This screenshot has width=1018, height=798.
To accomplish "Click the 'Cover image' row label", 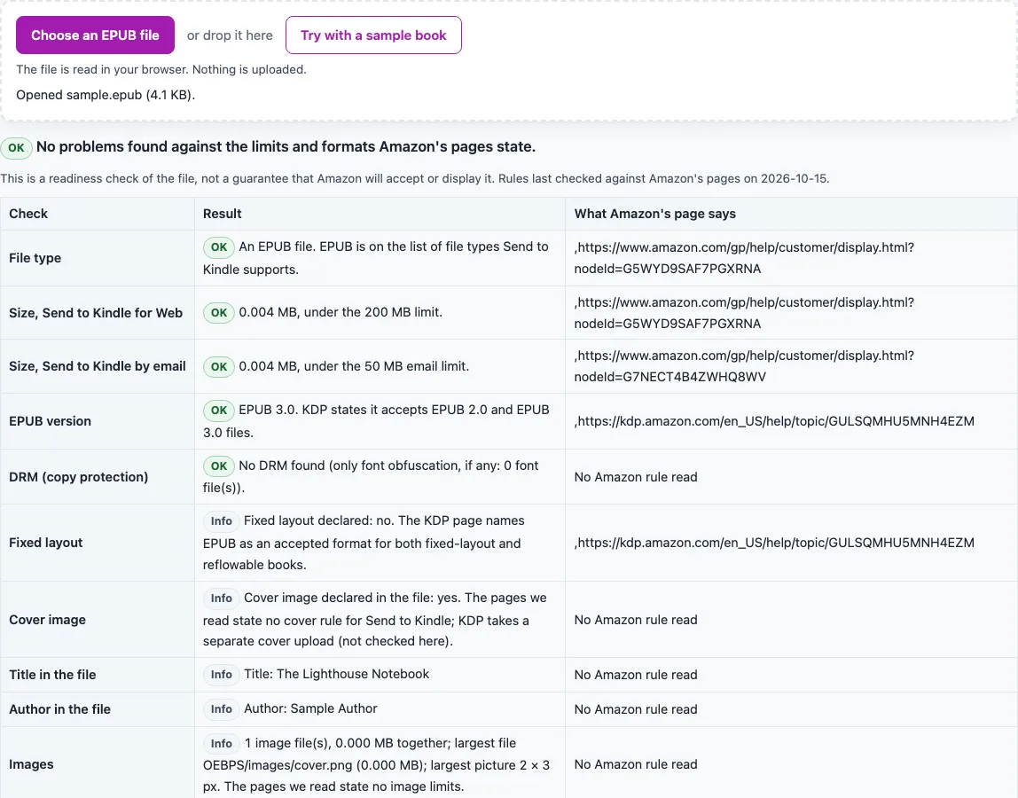I will pyautogui.click(x=47, y=620).
